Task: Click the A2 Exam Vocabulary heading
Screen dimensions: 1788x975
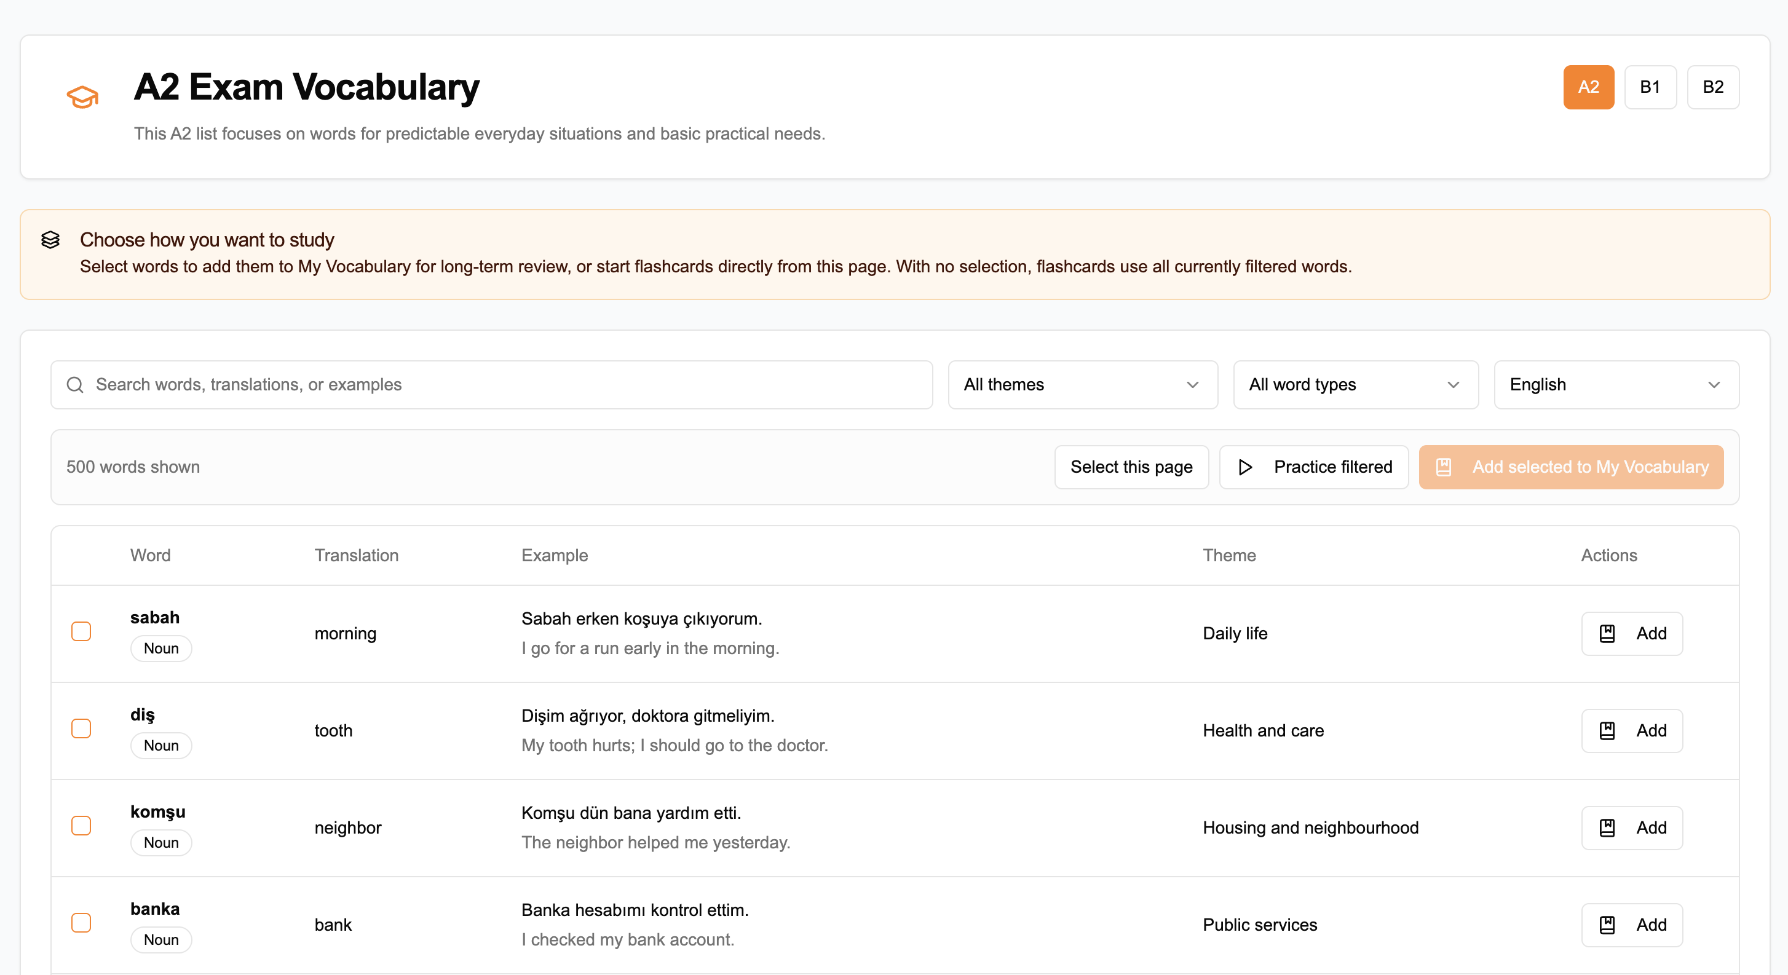Action: (x=307, y=87)
